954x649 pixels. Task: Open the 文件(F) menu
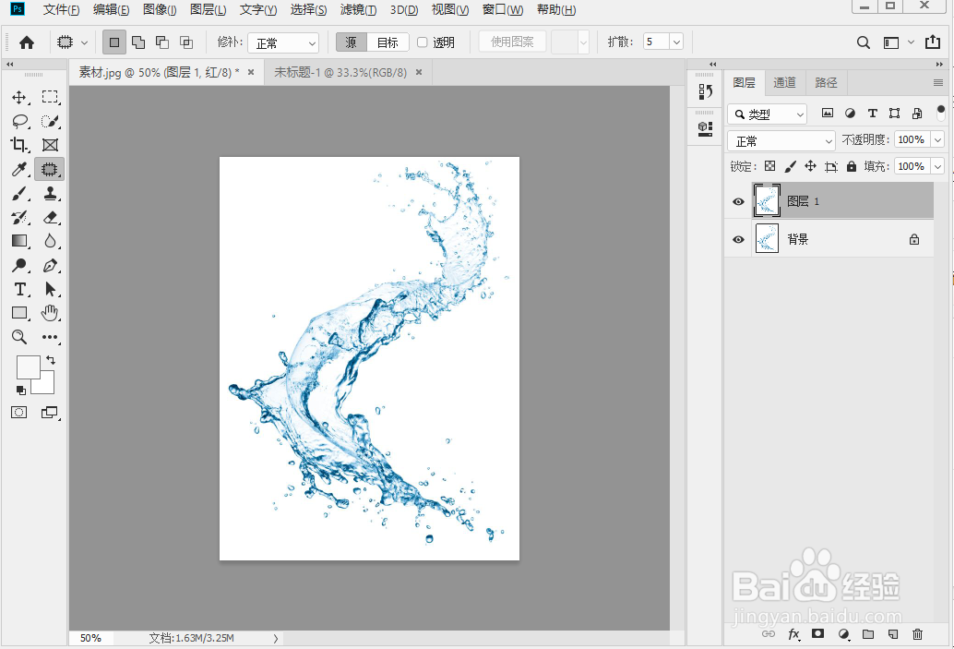click(x=61, y=10)
